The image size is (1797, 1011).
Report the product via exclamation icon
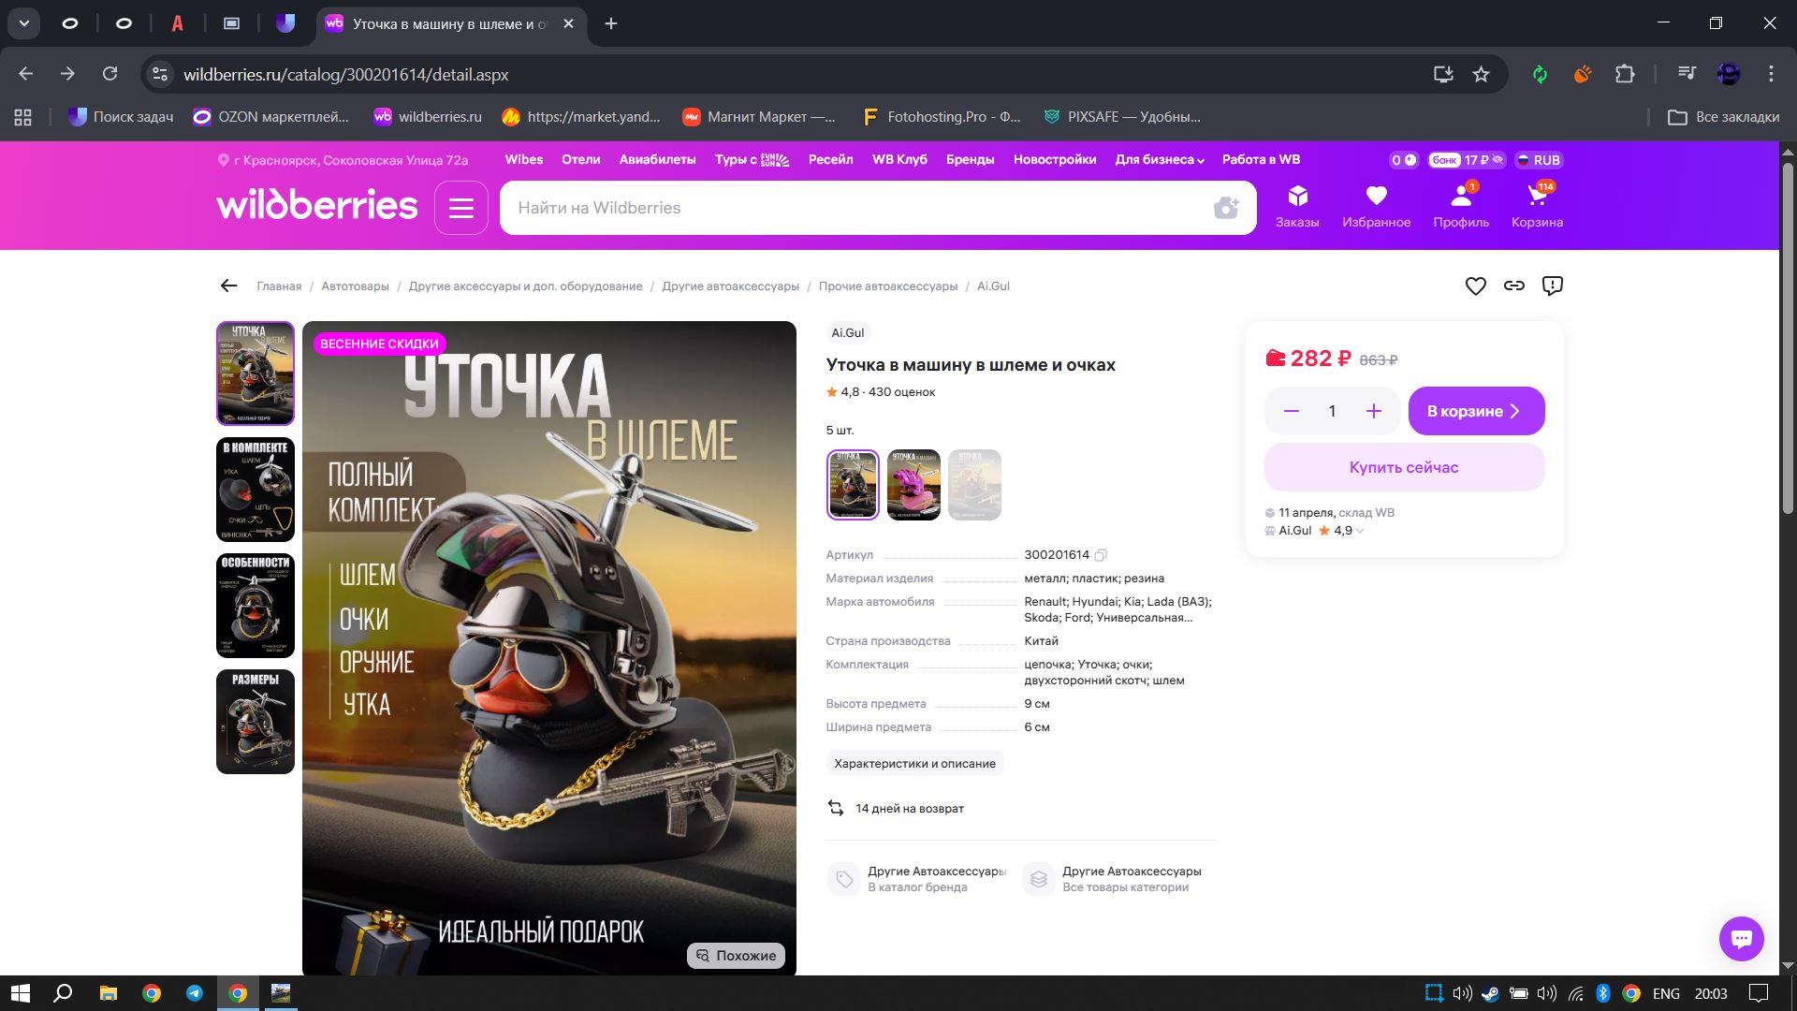pyautogui.click(x=1553, y=286)
